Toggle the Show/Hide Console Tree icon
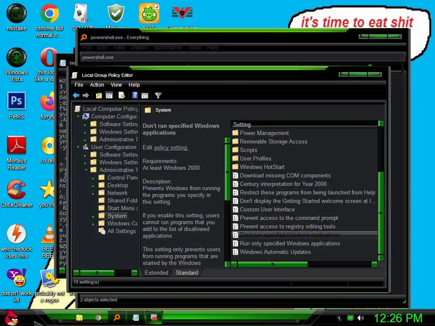Screen dimensions: 435x326 point(109,96)
